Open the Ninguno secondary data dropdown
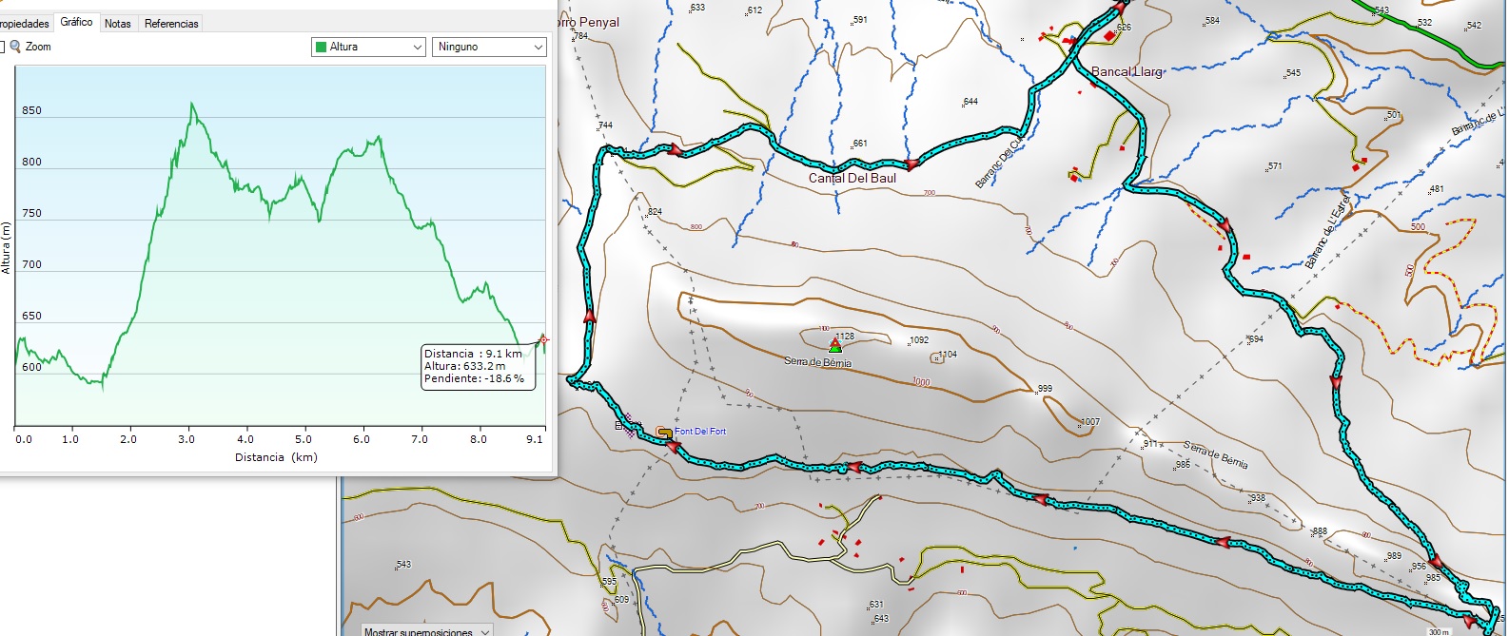This screenshot has width=1509, height=636. click(490, 47)
